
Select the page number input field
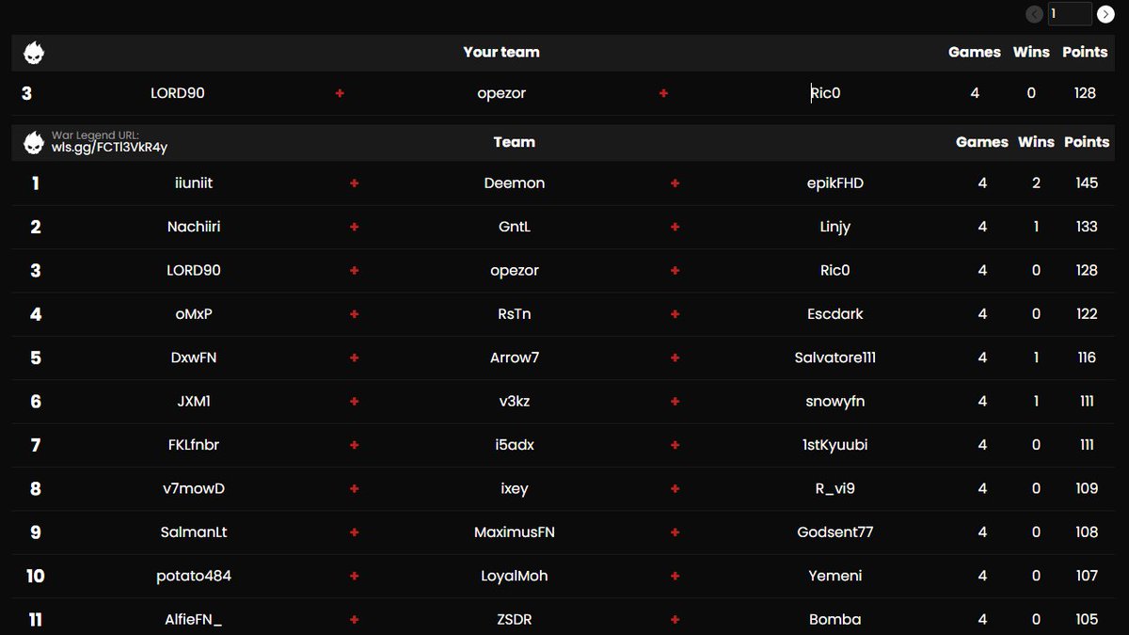[1070, 14]
